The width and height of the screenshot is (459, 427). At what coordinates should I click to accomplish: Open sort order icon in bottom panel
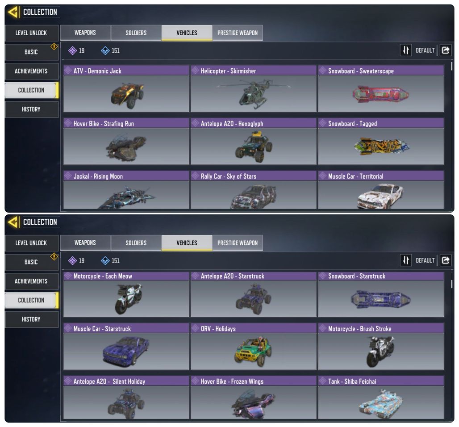coord(406,260)
